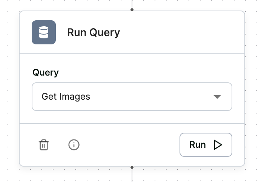Click the top connection handle dot

(132, 10)
